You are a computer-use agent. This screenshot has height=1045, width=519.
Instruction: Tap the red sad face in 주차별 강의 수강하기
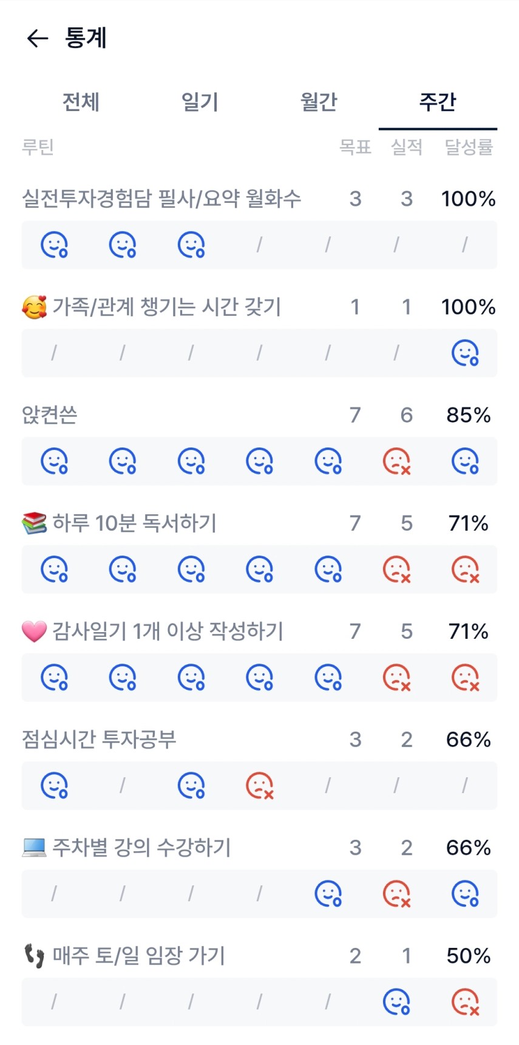coord(396,894)
